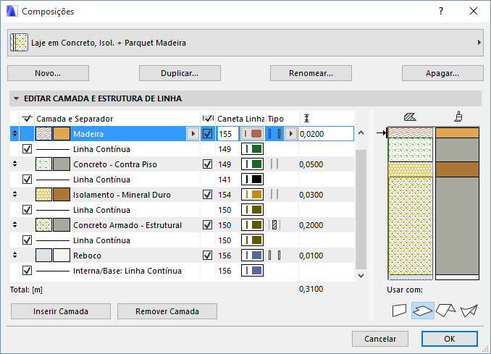Click Reboco thickness value 0,0100

pyautogui.click(x=311, y=256)
